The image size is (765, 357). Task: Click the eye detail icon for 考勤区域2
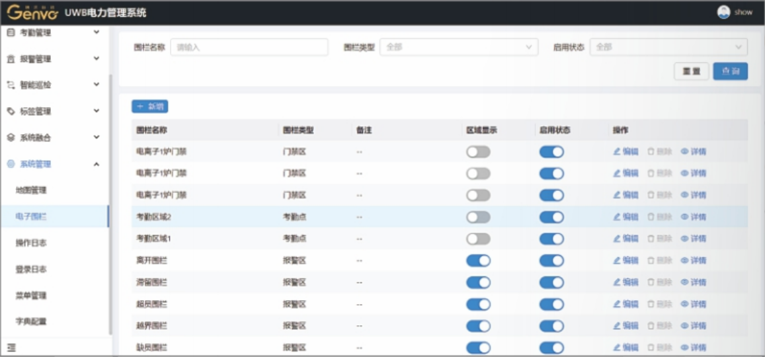(684, 217)
